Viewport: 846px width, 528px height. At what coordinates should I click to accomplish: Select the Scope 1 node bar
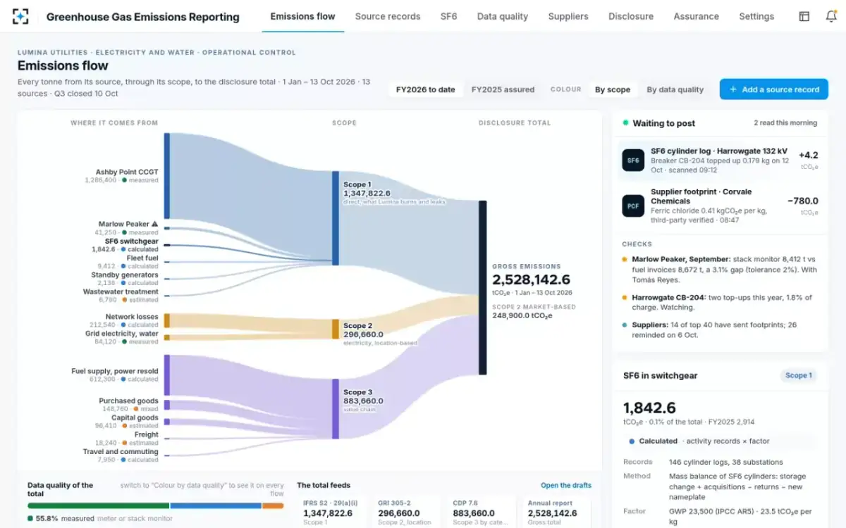tap(336, 218)
